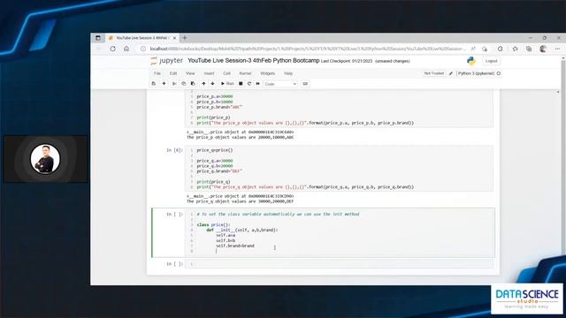Open the cell type Code dropdown
Viewport: 566px width, 318px height.
click(280, 84)
